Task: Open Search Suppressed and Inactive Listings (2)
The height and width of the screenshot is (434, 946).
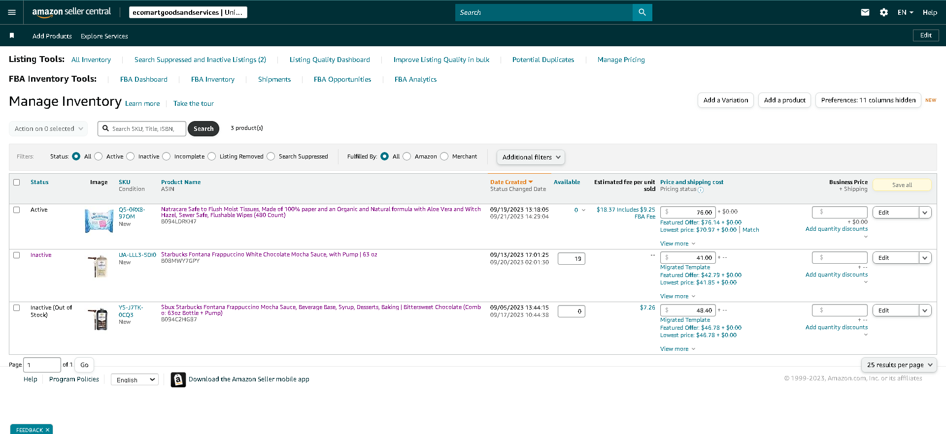Action: click(200, 60)
